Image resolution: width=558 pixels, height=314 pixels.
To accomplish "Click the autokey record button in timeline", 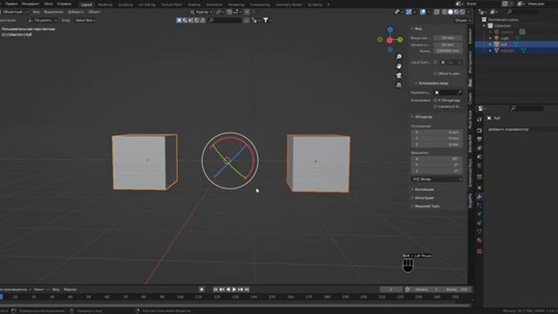I will (x=201, y=290).
